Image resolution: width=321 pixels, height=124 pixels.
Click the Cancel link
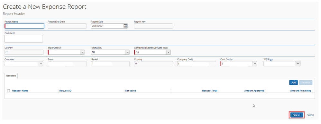pyautogui.click(x=310, y=115)
